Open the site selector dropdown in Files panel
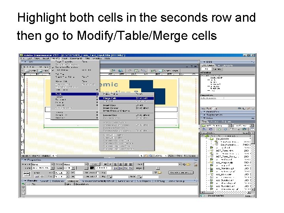 pyautogui.click(x=217, y=125)
